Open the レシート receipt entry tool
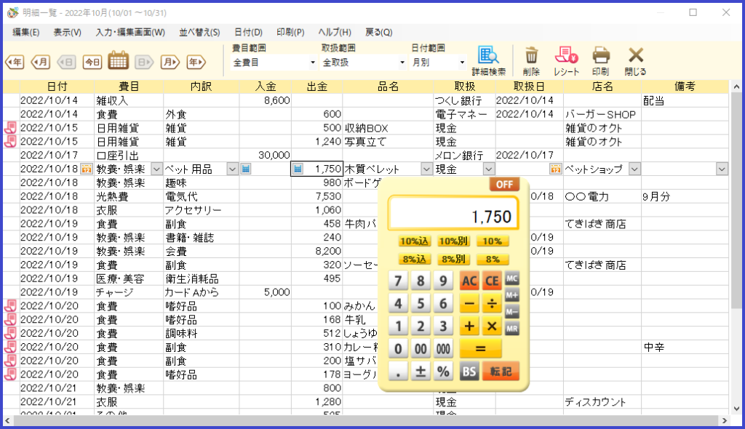Image resolution: width=745 pixels, height=429 pixels. 565,58
